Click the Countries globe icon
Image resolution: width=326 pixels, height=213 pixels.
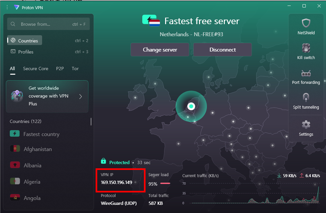pyautogui.click(x=13, y=40)
